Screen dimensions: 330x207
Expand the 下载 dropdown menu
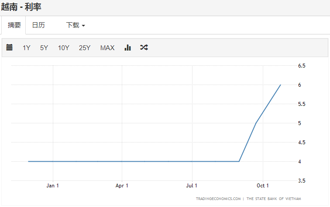[76, 25]
